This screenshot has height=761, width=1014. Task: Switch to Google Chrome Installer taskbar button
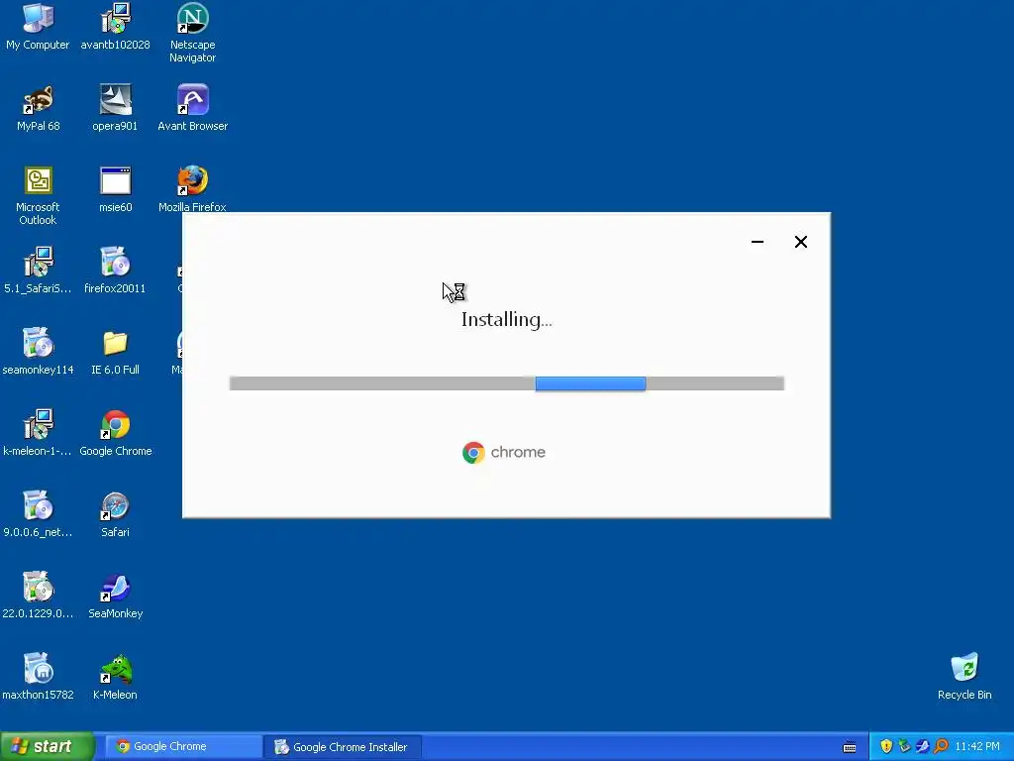tap(343, 746)
